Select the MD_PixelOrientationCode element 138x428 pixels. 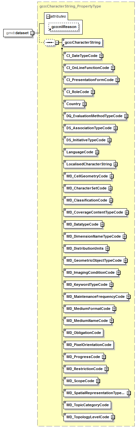88,345
